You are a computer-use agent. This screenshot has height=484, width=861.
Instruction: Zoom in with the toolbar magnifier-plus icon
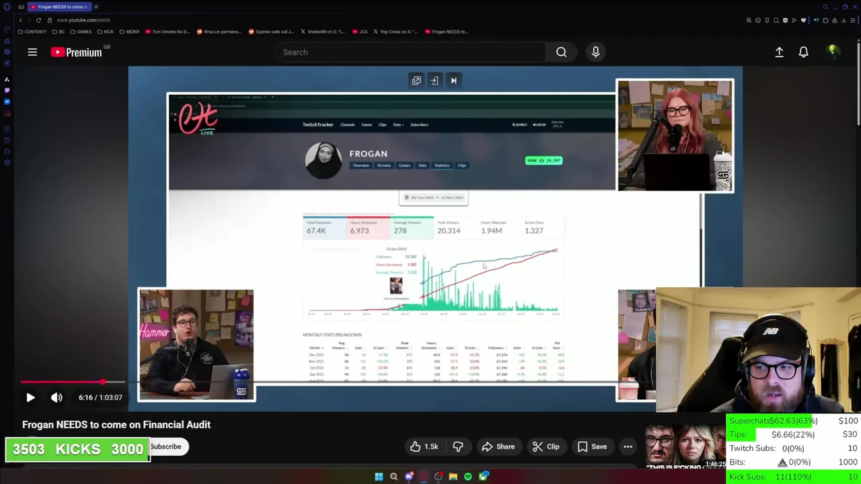(749, 20)
